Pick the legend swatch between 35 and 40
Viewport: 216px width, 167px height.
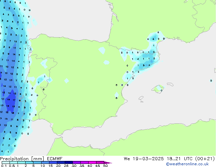pos(84,163)
